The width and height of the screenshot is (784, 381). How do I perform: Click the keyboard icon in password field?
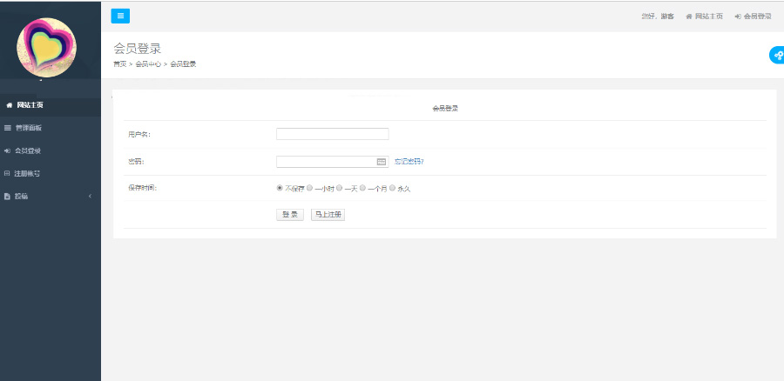pos(381,162)
